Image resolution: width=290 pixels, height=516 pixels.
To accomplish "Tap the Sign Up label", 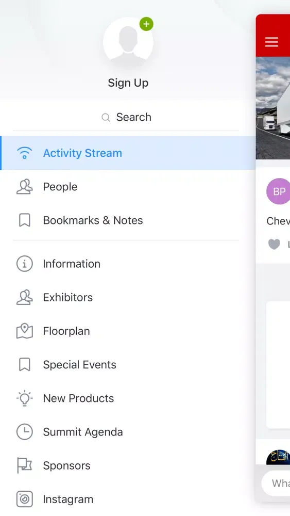I will [x=128, y=83].
